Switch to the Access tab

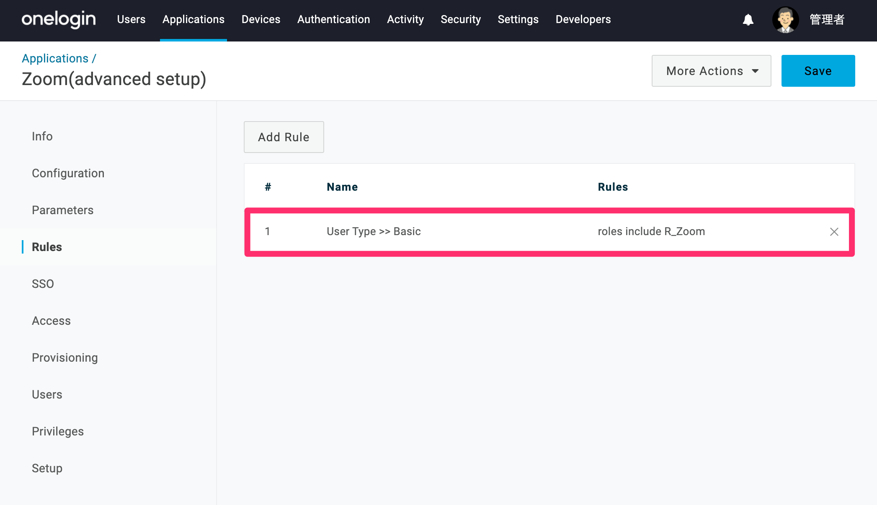[x=51, y=321]
